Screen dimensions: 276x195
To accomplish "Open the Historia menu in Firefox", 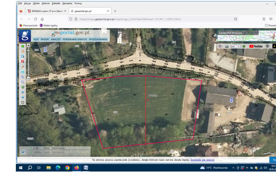I will (x=46, y=3).
